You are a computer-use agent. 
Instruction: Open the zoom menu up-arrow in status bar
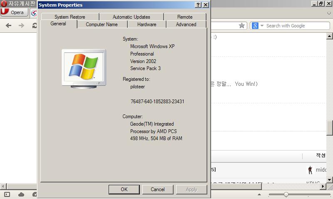point(259,194)
